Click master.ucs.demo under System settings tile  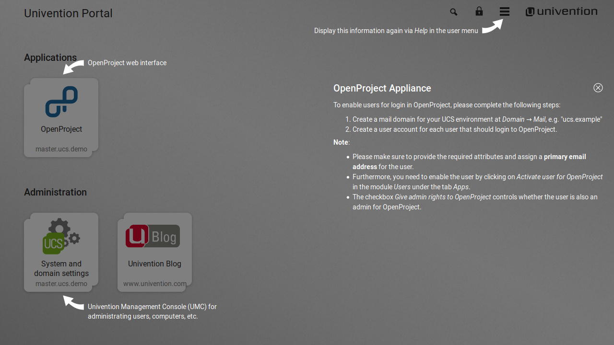click(x=61, y=284)
